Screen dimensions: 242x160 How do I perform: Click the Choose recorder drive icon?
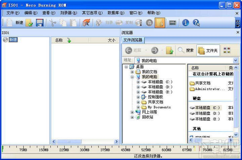pos(172,23)
